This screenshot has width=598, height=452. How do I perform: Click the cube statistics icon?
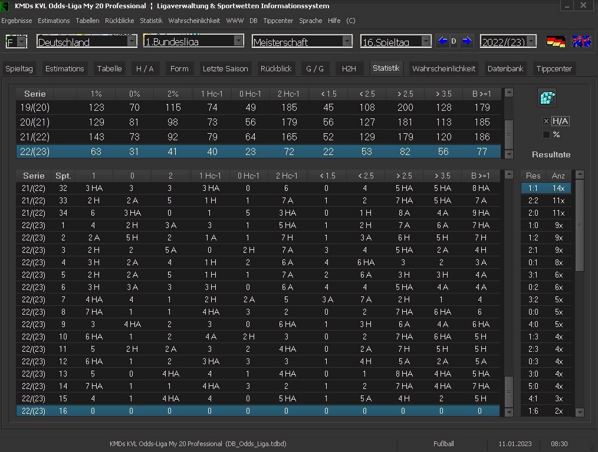[x=548, y=98]
